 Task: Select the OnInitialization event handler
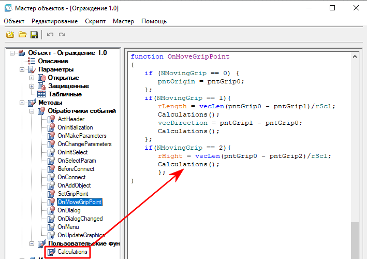[x=76, y=127]
